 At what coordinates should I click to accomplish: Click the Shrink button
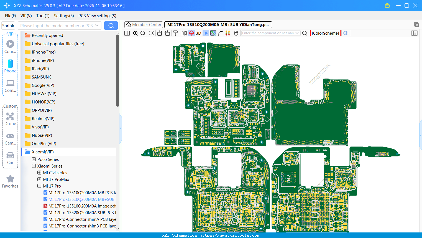8,26
